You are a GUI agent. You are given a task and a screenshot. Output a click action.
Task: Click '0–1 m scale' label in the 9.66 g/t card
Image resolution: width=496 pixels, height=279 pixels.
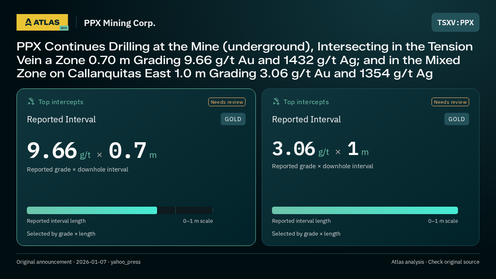pos(198,221)
